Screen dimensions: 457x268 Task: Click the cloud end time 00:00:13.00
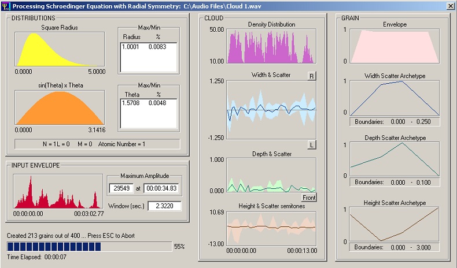(x=302, y=251)
